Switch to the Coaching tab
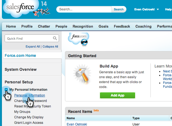The height and width of the screenshot is (126, 172). click(x=143, y=26)
